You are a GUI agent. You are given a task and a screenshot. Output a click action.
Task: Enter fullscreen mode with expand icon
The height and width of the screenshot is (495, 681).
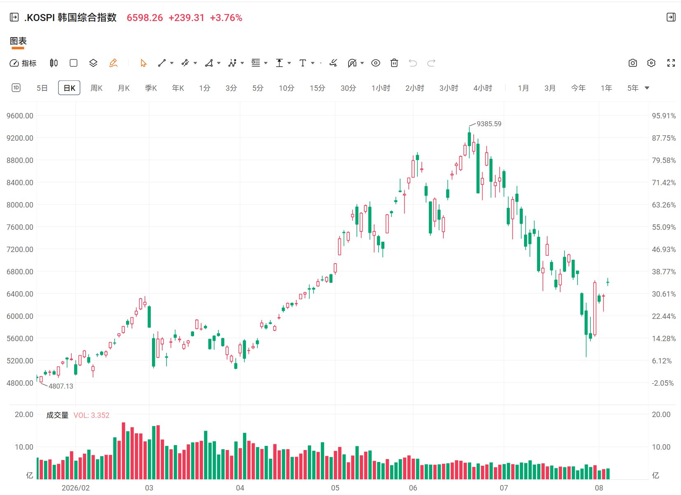pyautogui.click(x=671, y=63)
